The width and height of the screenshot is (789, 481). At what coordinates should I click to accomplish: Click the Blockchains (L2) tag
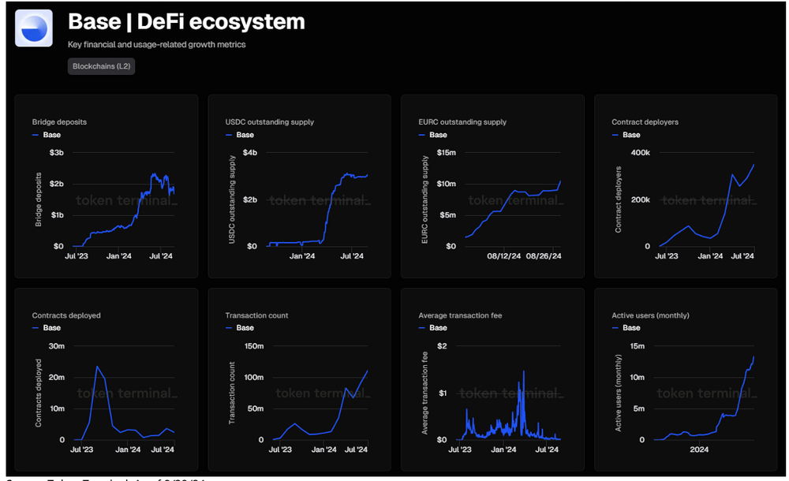[x=101, y=66]
